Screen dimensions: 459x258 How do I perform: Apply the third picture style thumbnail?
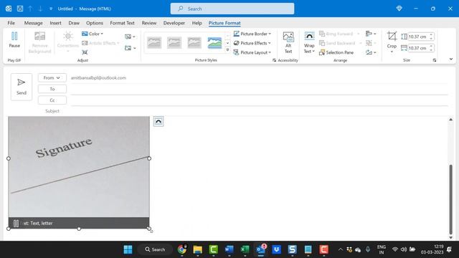[x=194, y=43]
